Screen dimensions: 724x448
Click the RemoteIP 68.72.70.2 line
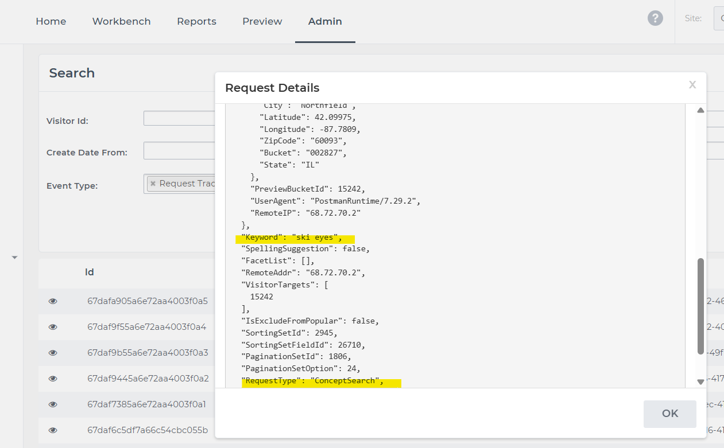305,213
